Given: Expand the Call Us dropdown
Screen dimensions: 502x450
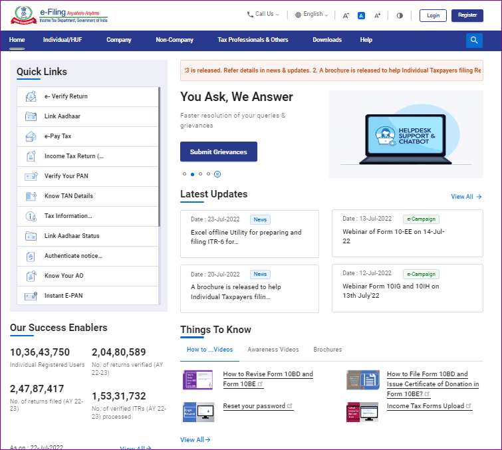Looking at the screenshot, I should click(263, 14).
